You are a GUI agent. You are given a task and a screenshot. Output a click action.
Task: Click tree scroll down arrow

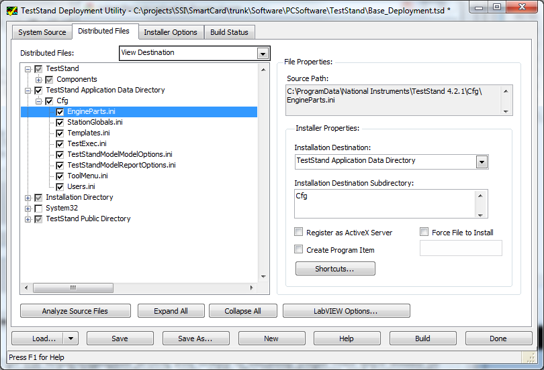(x=263, y=276)
